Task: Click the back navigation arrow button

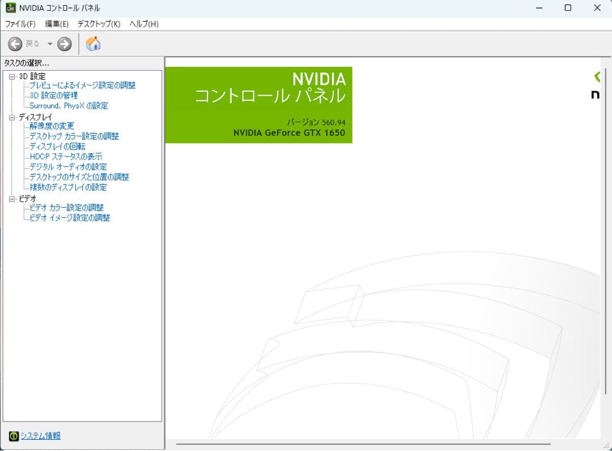Action: tap(14, 44)
